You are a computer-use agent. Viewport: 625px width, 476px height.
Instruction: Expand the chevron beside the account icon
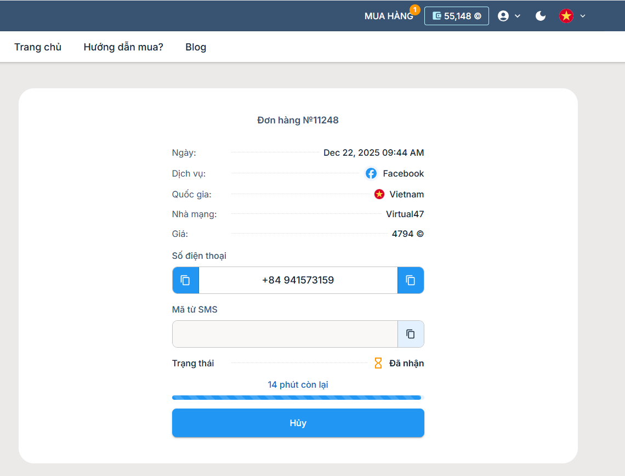518,16
